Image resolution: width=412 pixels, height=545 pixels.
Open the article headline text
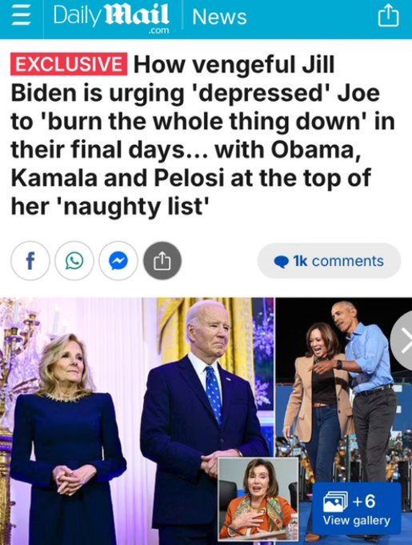[203, 135]
